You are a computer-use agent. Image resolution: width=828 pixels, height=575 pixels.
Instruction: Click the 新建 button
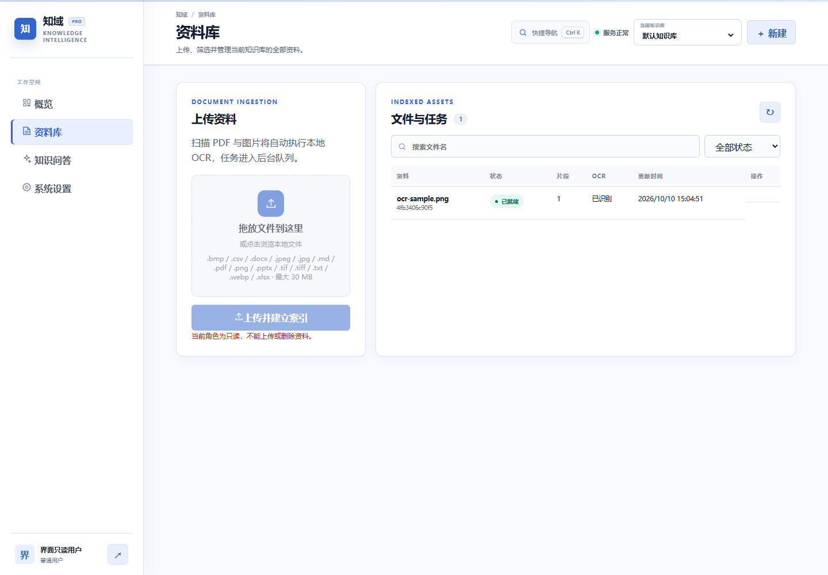coord(771,33)
